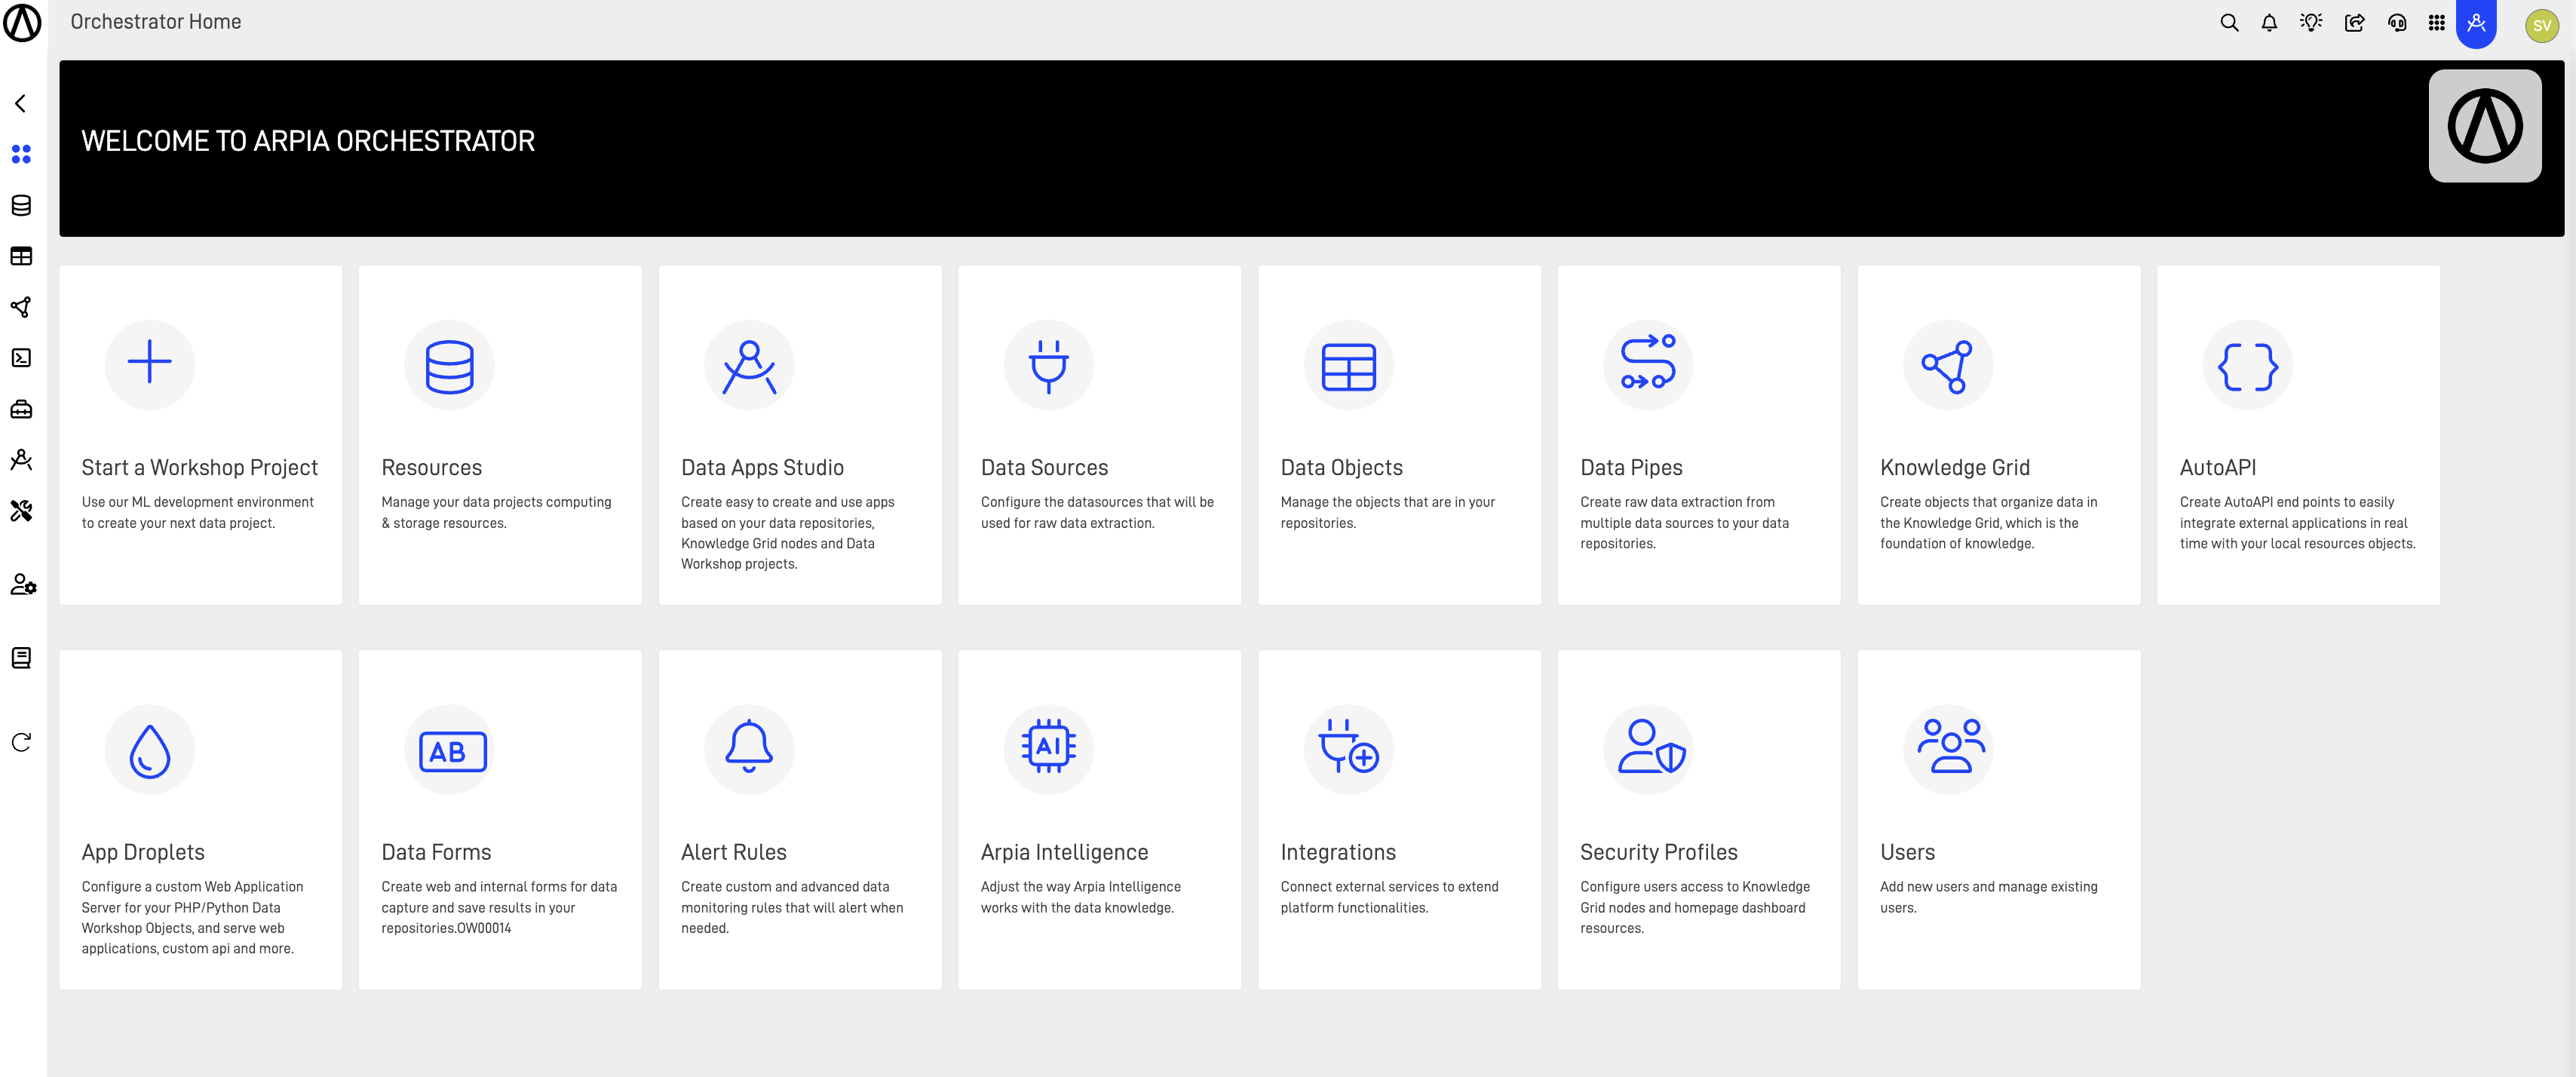
Task: Open the toolbox icon in the sidebar
Action: pos(21,409)
